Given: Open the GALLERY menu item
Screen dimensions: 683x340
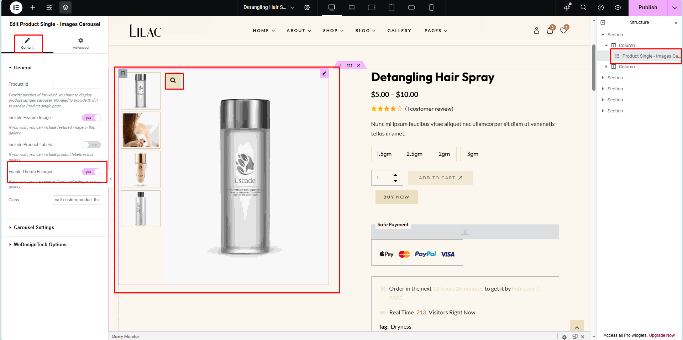Looking at the screenshot, I should click(399, 31).
